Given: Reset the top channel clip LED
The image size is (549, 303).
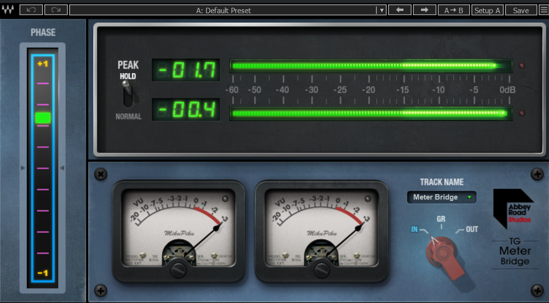Looking at the screenshot, I should (x=522, y=65).
